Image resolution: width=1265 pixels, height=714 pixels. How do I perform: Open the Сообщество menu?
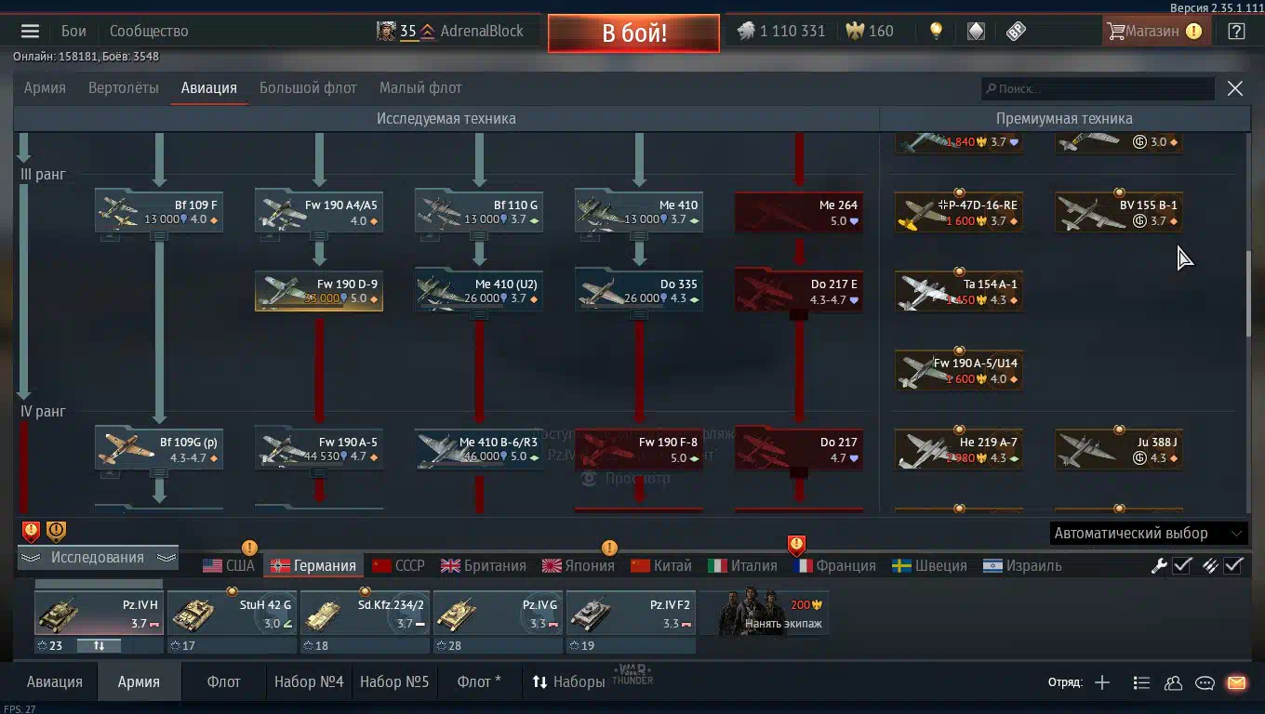click(149, 31)
